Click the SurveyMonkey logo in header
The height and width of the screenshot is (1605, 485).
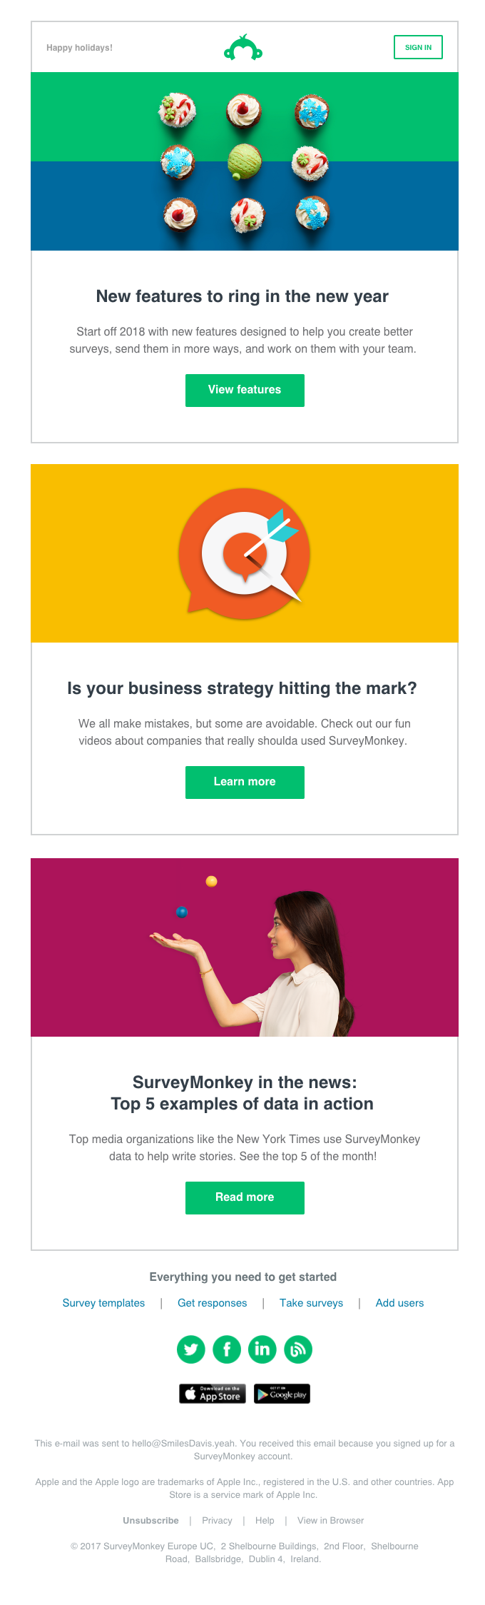pos(243,47)
